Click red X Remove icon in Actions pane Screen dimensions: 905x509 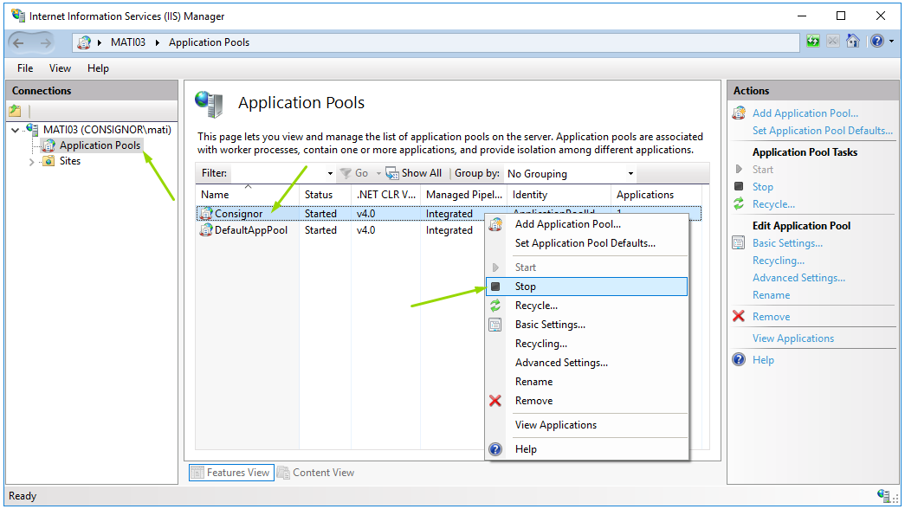739,316
